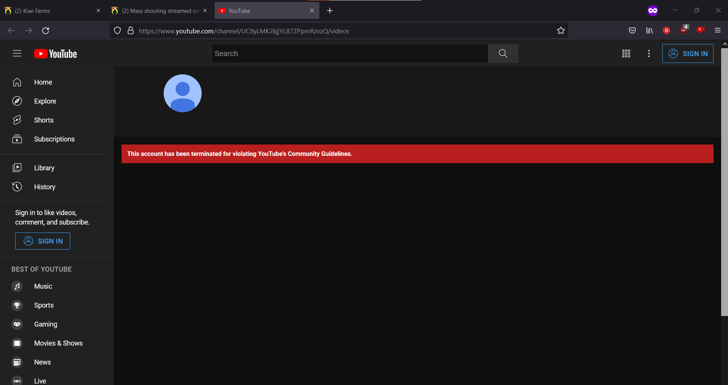The width and height of the screenshot is (728, 385).
Task: Open a new browser tab
Action: coord(330,11)
